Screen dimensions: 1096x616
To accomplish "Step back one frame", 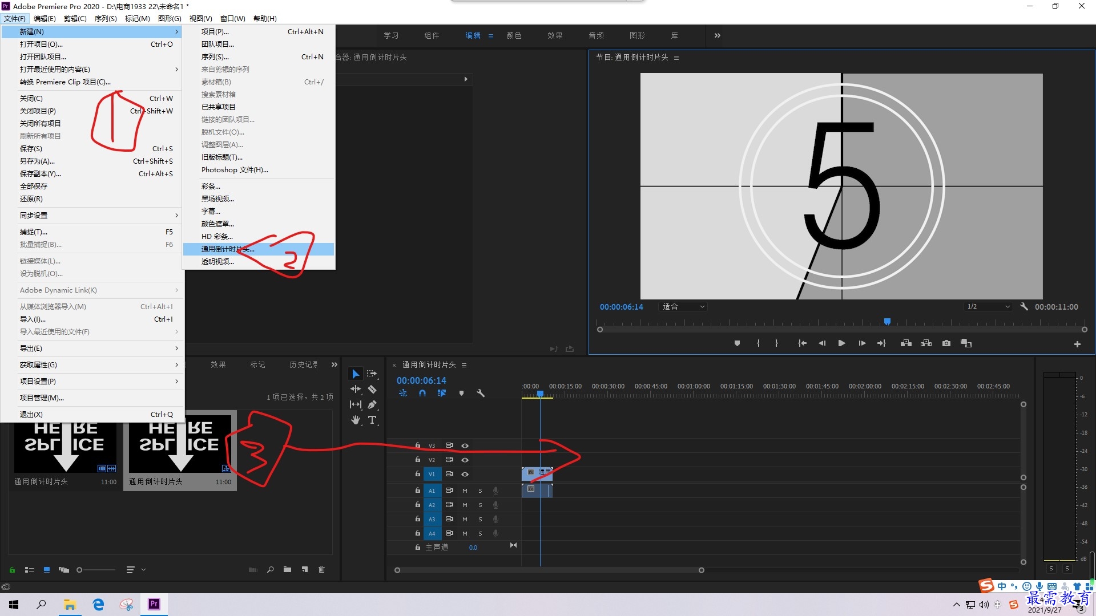I will [822, 343].
